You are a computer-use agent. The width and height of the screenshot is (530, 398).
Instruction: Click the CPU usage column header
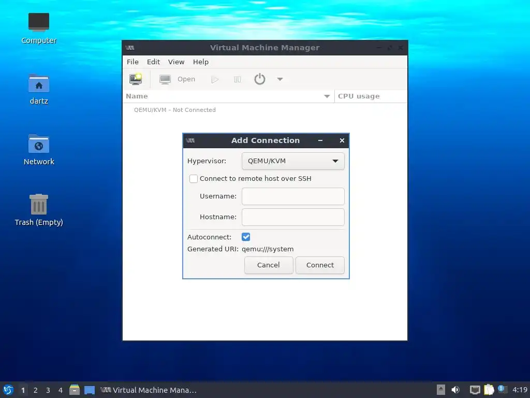(x=371, y=96)
